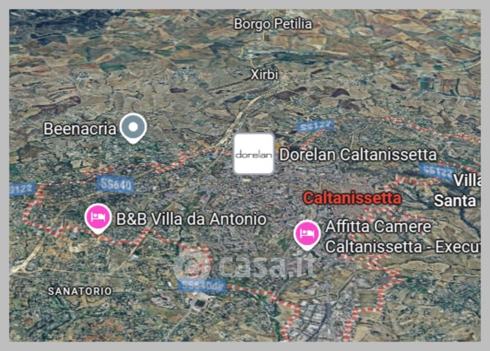This screenshot has width=490, height=351.
Task: Click the SANATORIO district label
Action: click(80, 292)
